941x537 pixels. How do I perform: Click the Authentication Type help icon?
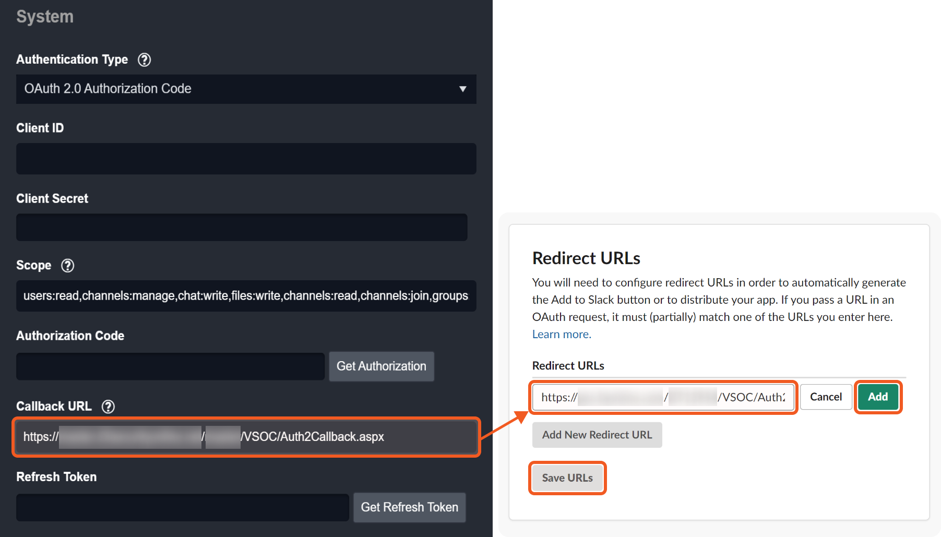pos(144,60)
